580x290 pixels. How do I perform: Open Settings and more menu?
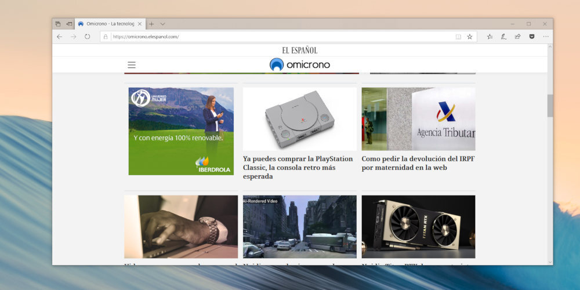(546, 37)
